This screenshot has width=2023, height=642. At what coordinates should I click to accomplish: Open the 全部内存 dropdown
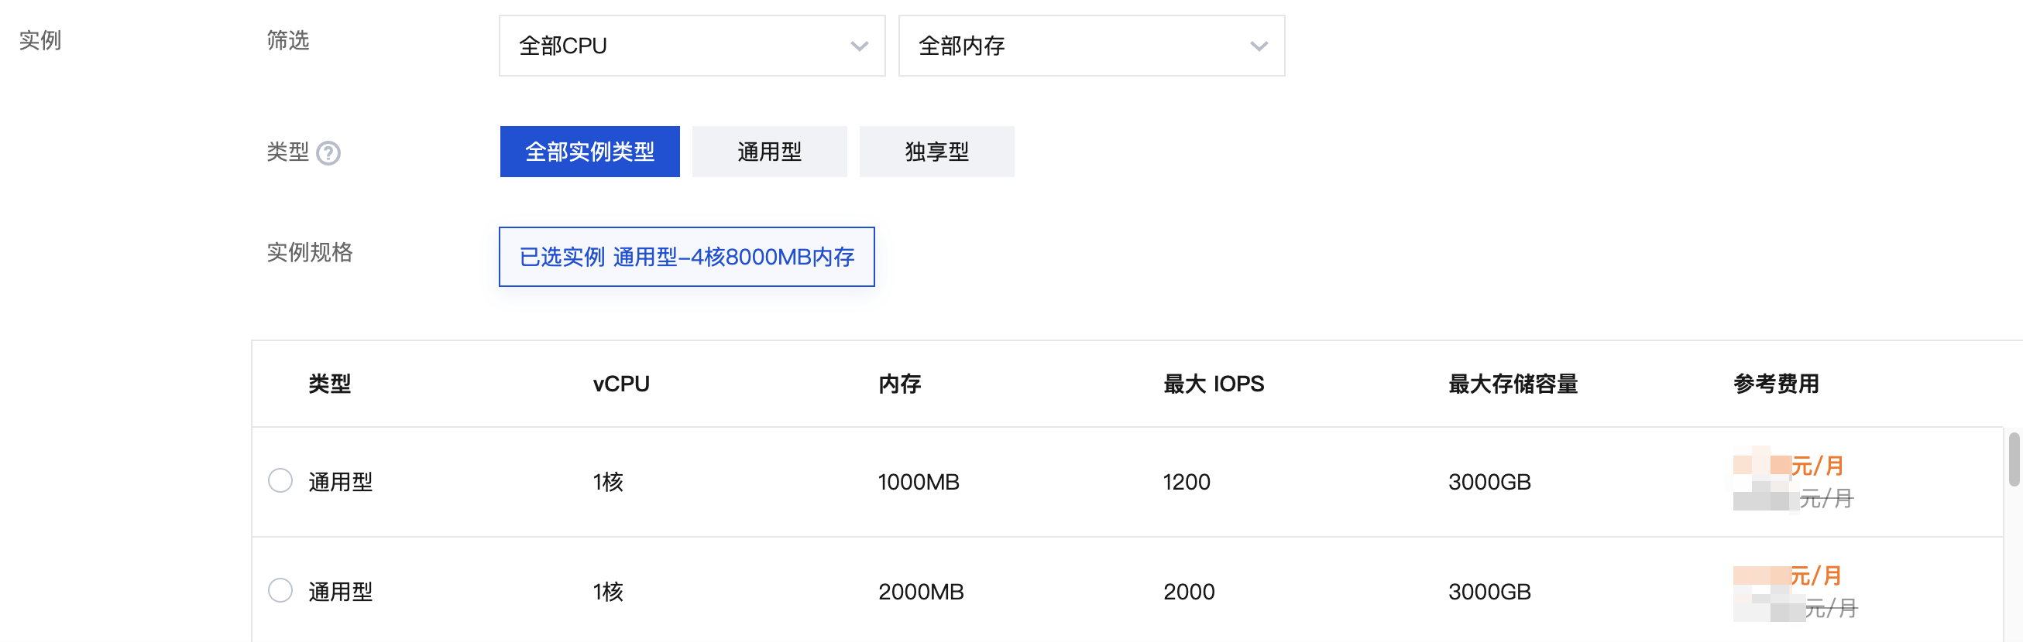[x=1091, y=46]
